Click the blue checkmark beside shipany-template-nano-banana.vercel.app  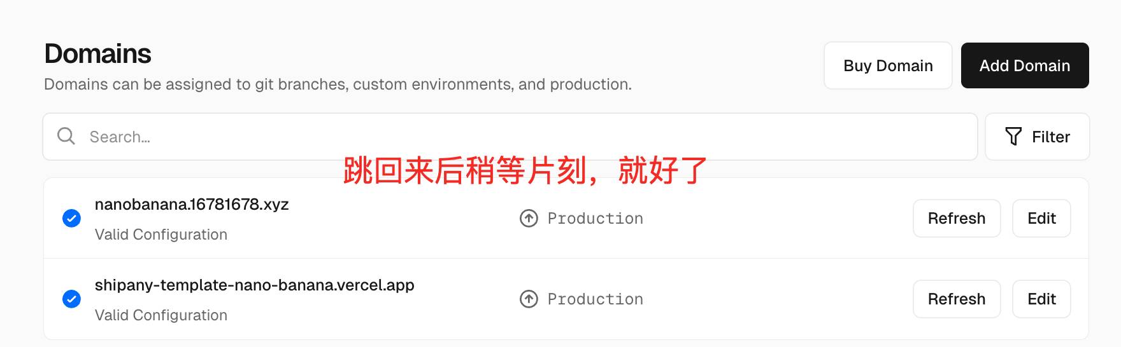[x=71, y=299]
